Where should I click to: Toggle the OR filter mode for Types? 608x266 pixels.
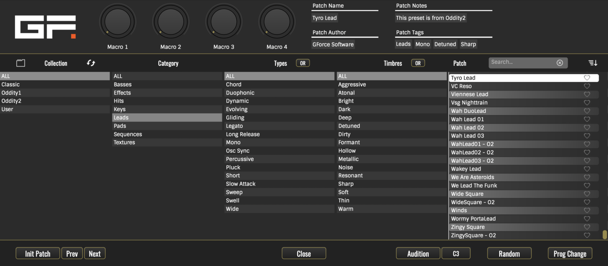[302, 63]
